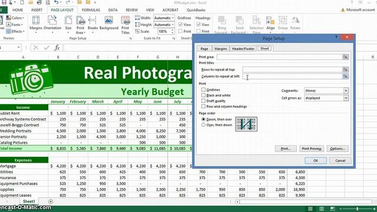
Task: Expand the Height Automatic dropdown
Action: click(x=173, y=25)
